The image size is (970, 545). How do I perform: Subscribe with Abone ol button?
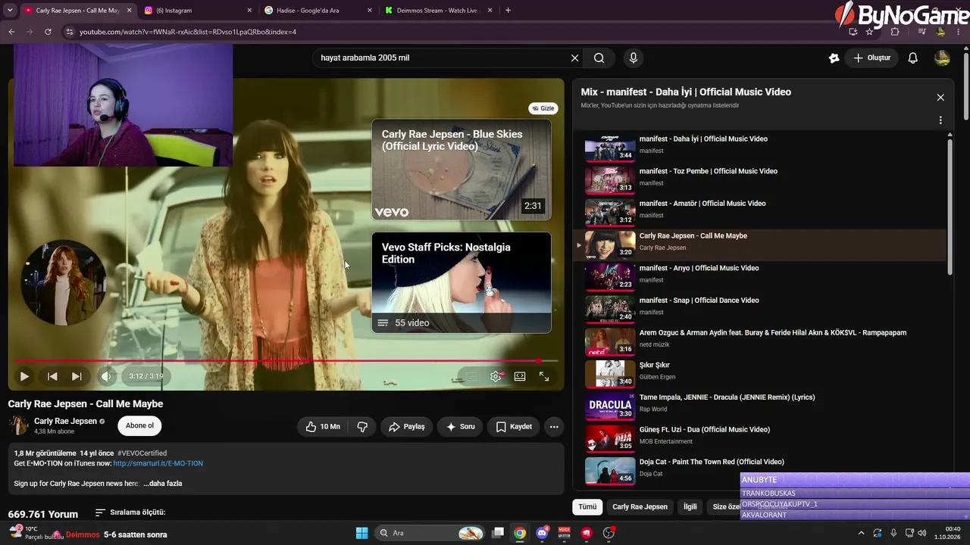click(x=139, y=425)
